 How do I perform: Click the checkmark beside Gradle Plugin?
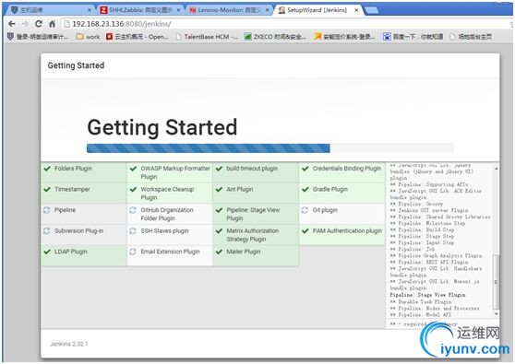305,189
